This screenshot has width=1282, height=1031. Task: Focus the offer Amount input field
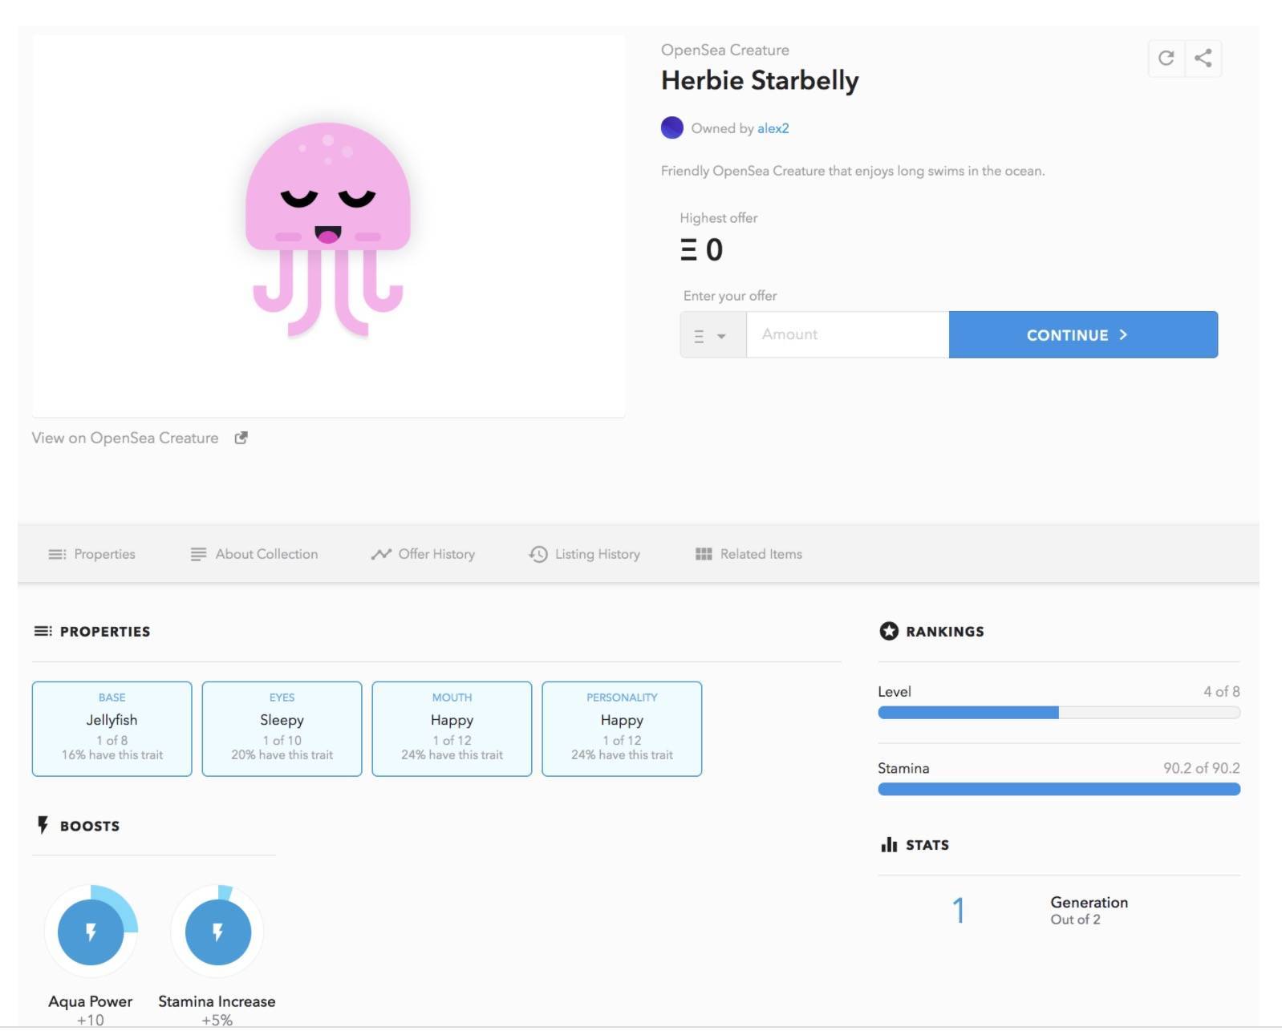pos(847,335)
